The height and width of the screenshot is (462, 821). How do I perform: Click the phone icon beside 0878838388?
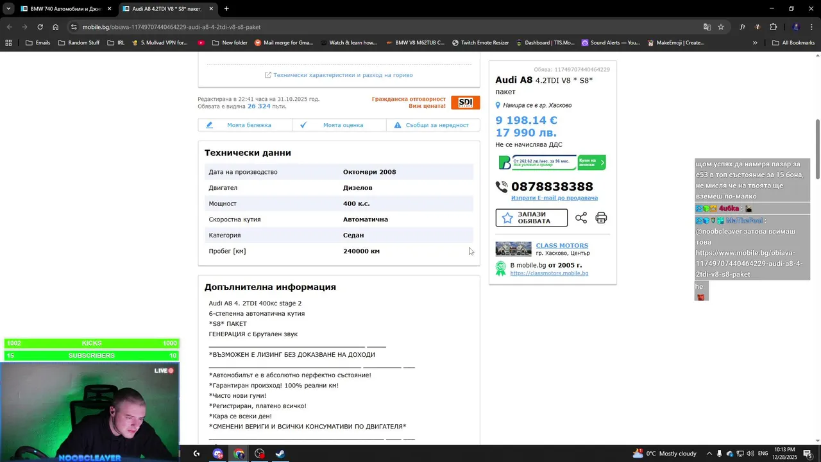(x=502, y=187)
